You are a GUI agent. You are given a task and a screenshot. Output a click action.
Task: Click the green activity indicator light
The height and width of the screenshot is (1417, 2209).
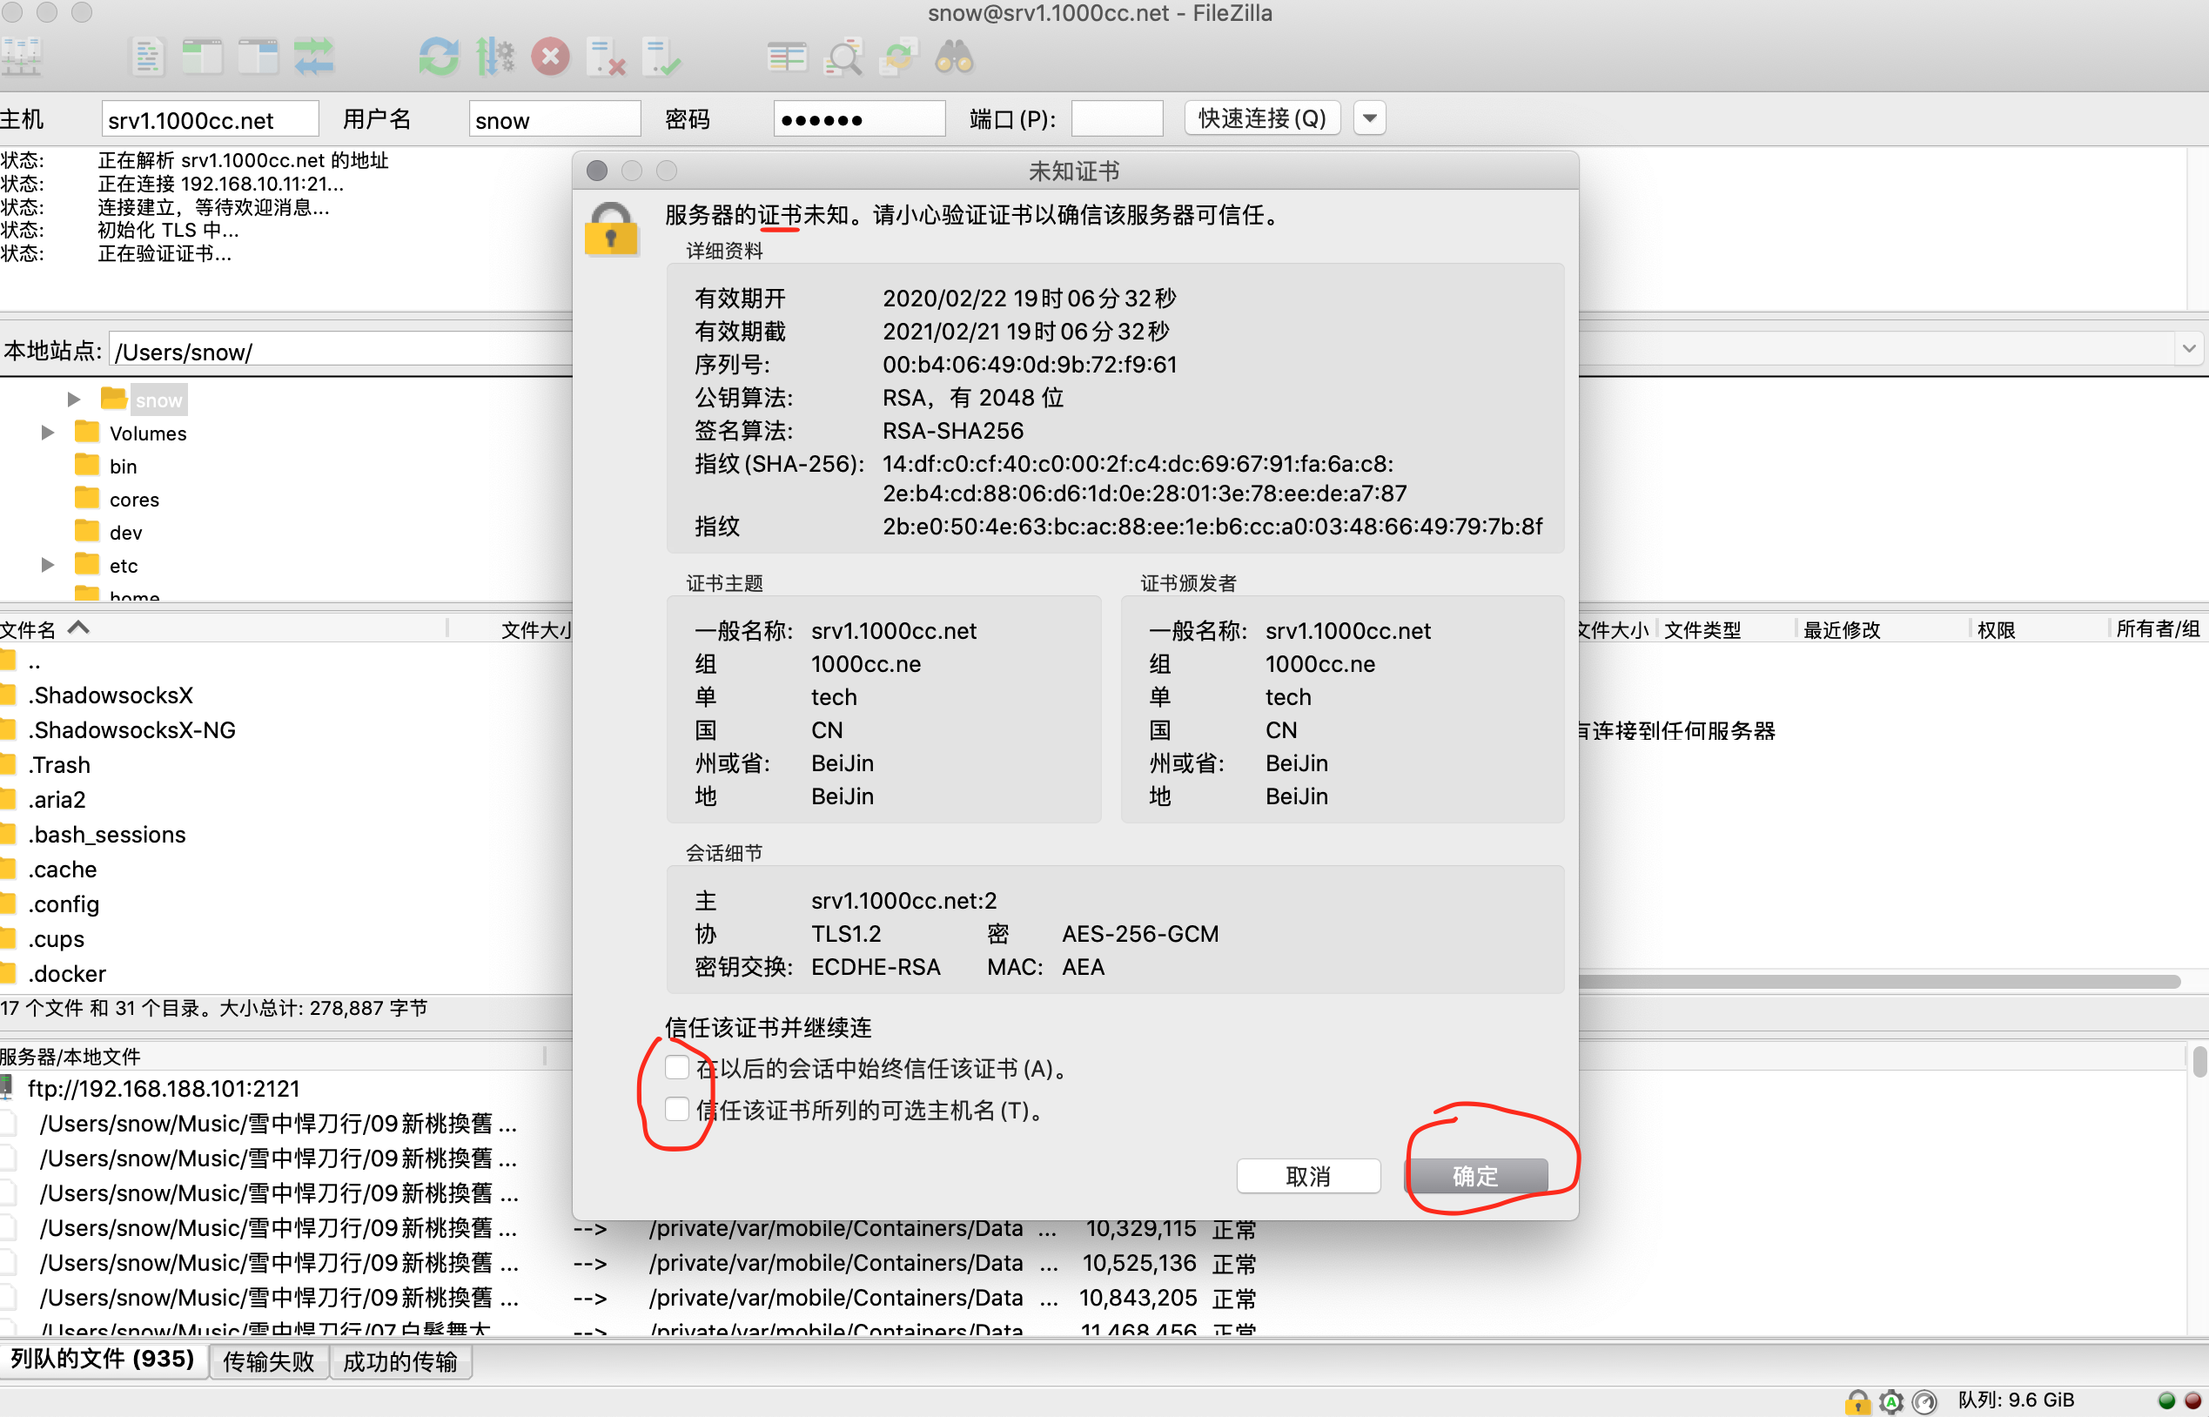point(2165,1400)
